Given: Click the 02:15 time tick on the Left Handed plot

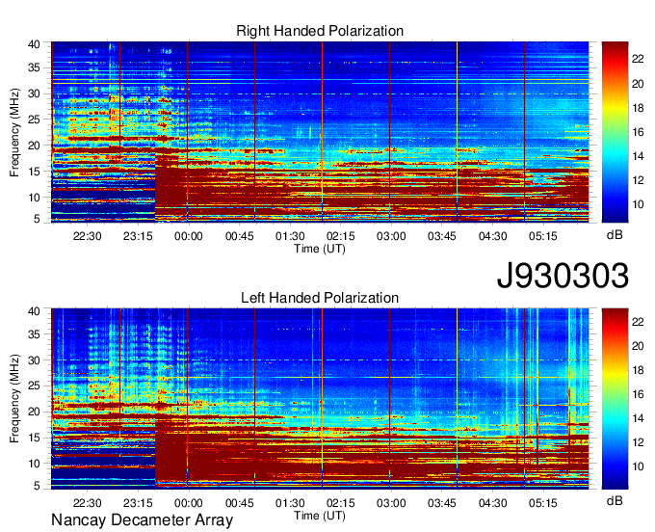Looking at the screenshot, I should [x=340, y=503].
